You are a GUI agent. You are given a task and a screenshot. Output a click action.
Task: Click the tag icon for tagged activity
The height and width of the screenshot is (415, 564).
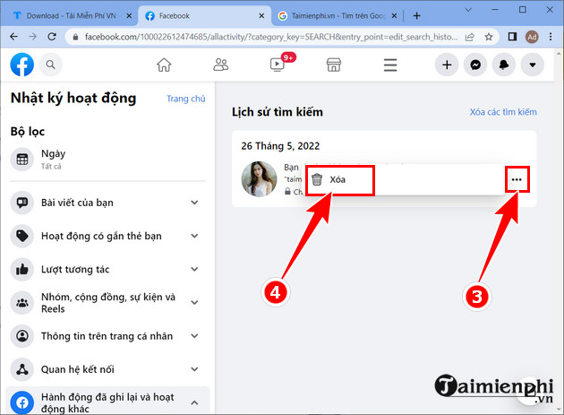coord(22,236)
